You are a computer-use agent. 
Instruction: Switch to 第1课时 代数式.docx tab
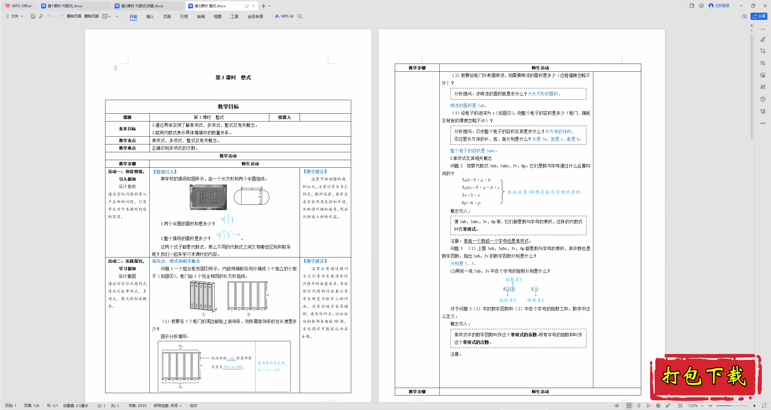(75, 6)
